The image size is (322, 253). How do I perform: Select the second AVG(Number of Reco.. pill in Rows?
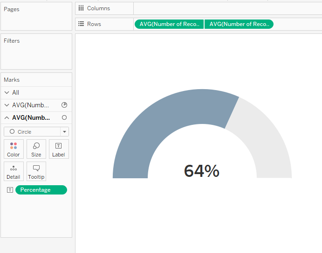click(x=239, y=24)
